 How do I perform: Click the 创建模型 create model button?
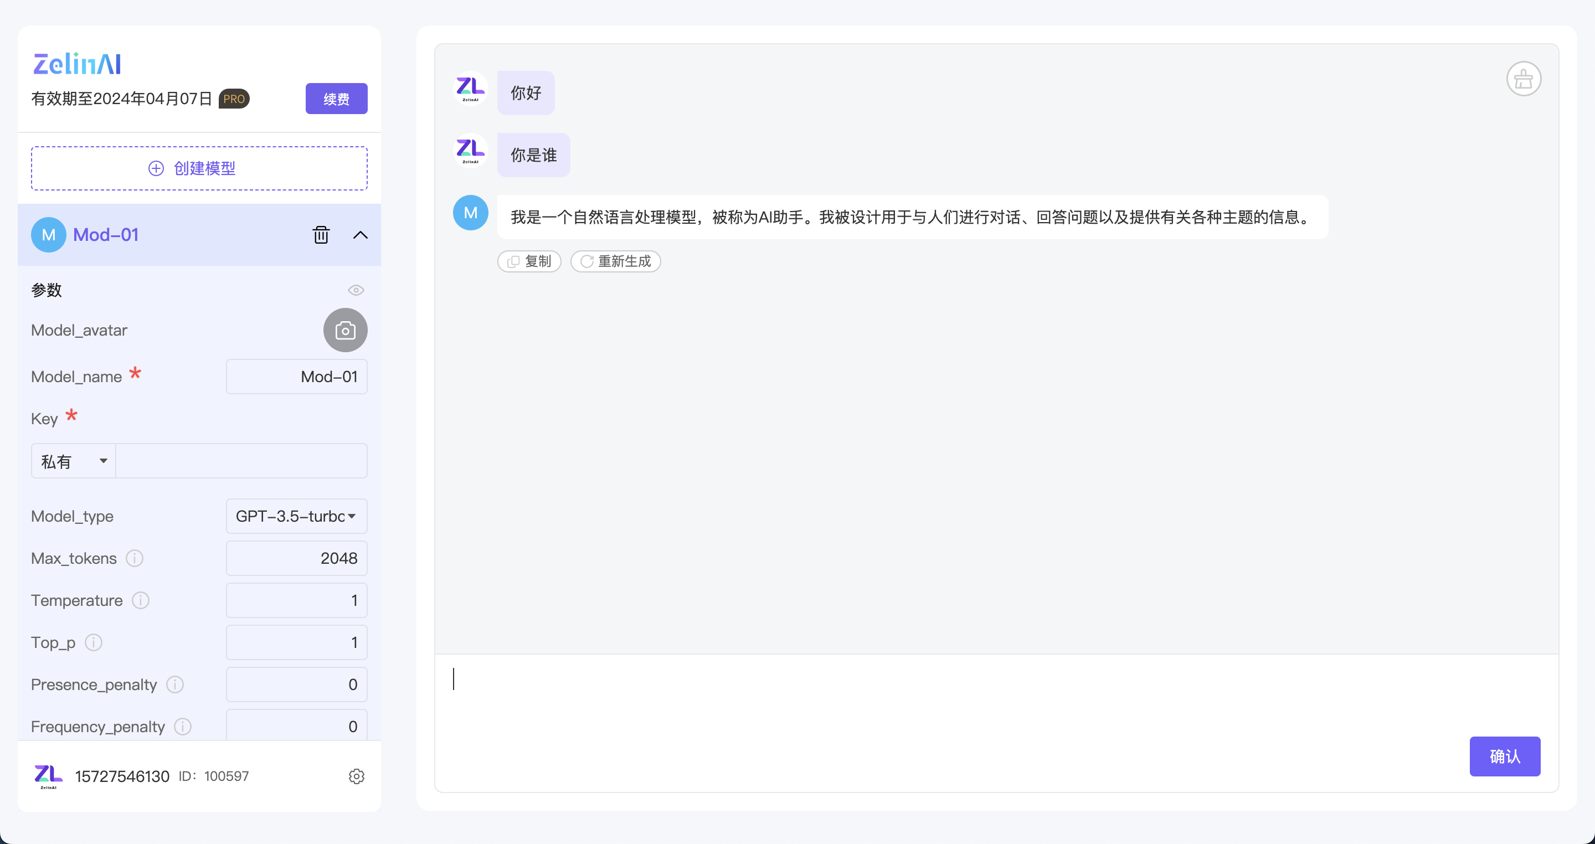coord(199,168)
